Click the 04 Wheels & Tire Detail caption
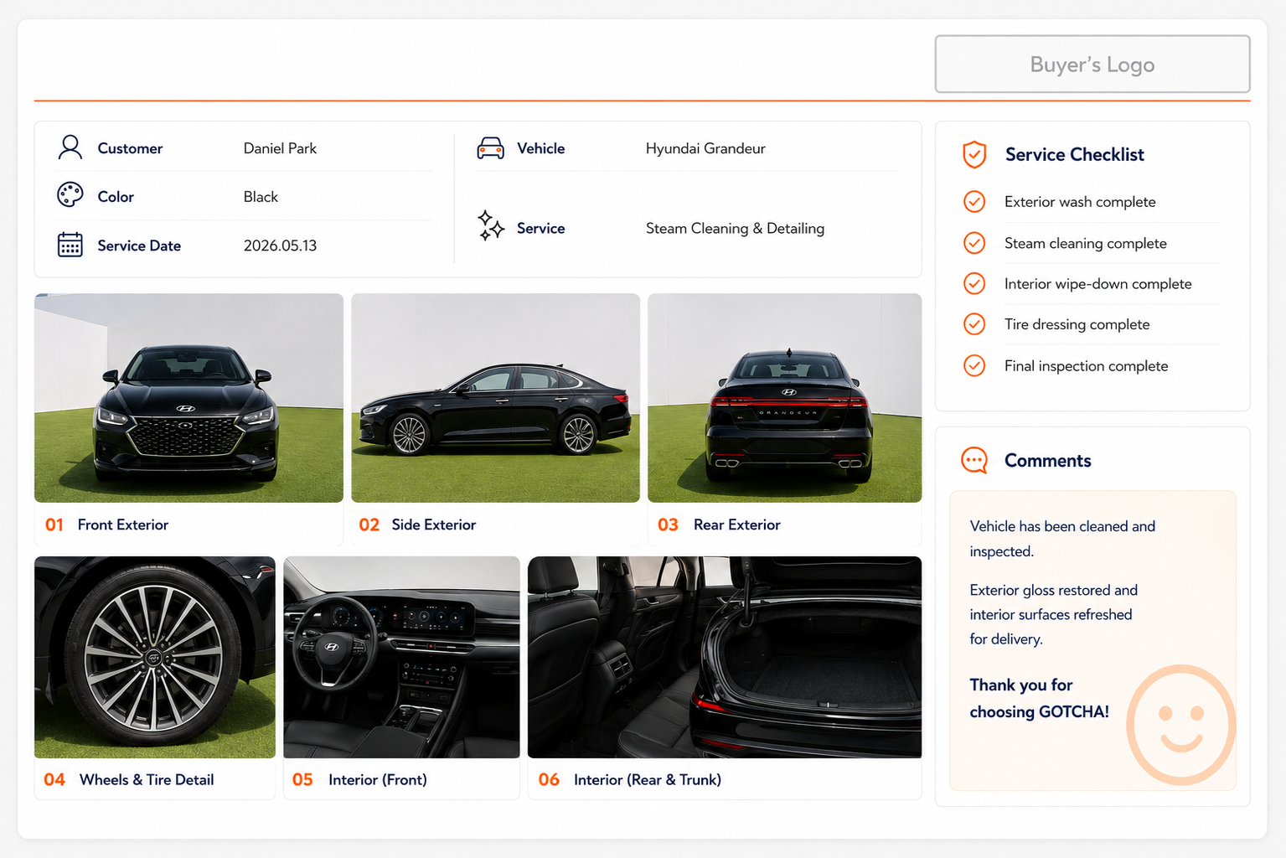Image resolution: width=1286 pixels, height=858 pixels. 128,779
